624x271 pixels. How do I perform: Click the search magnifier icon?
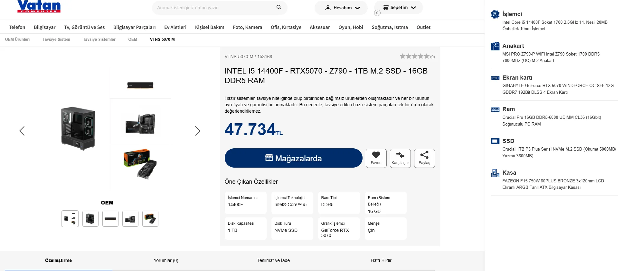point(279,7)
